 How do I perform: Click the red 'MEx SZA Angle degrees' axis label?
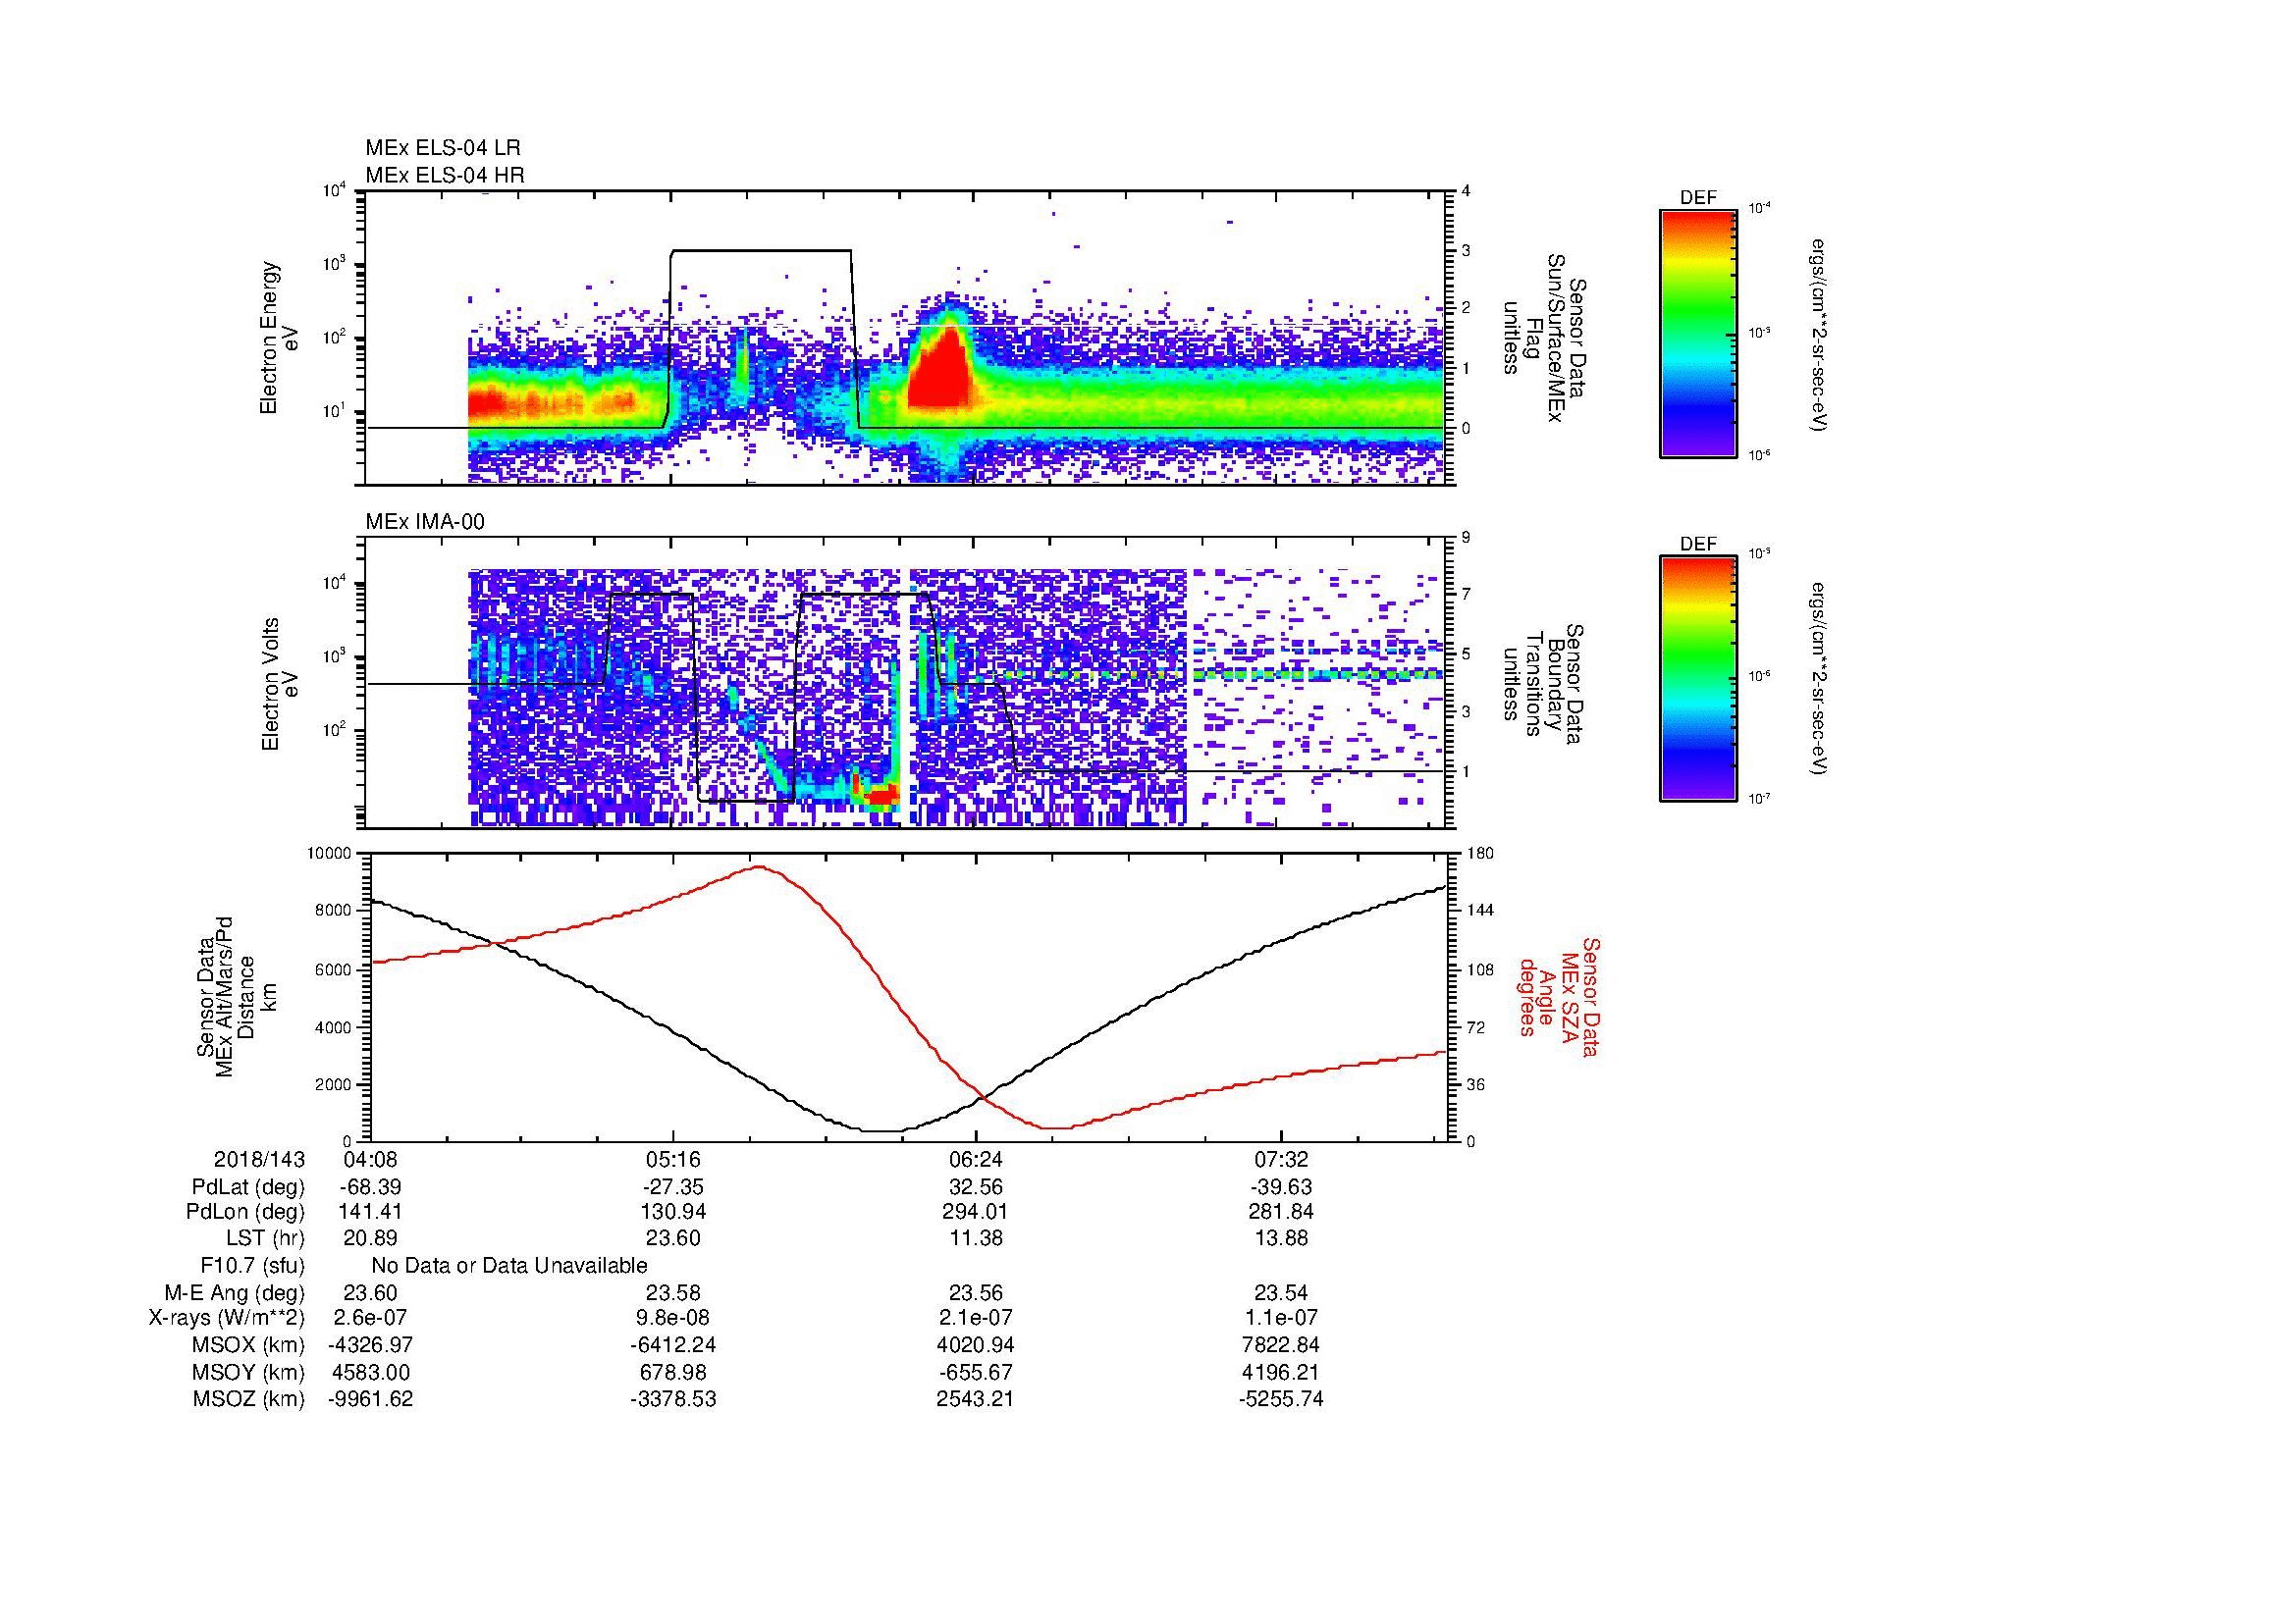(x=1558, y=997)
